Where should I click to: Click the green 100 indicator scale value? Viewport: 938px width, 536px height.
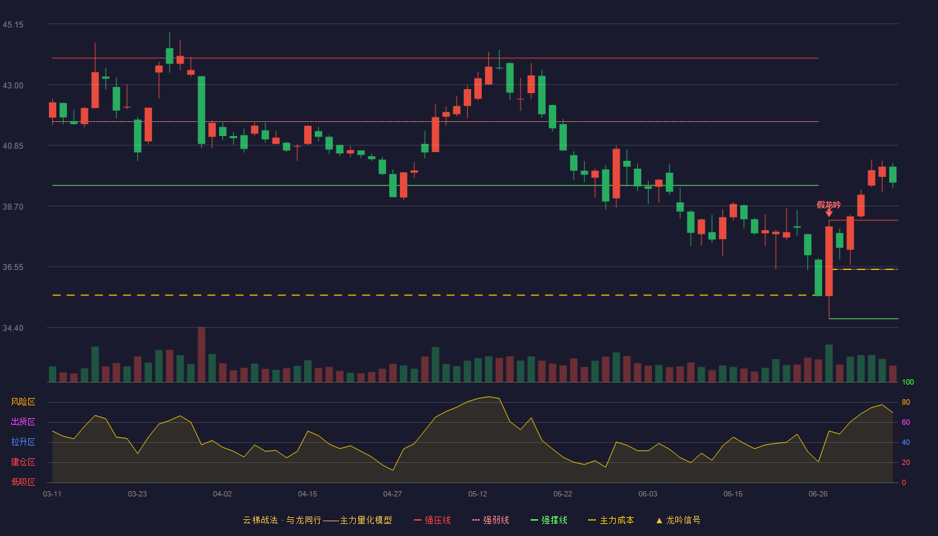click(x=908, y=383)
